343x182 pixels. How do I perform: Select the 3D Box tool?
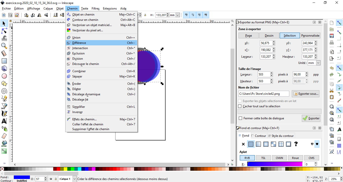pos(4,68)
